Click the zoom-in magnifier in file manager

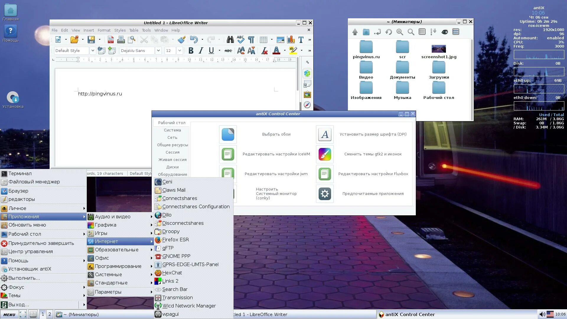[400, 32]
